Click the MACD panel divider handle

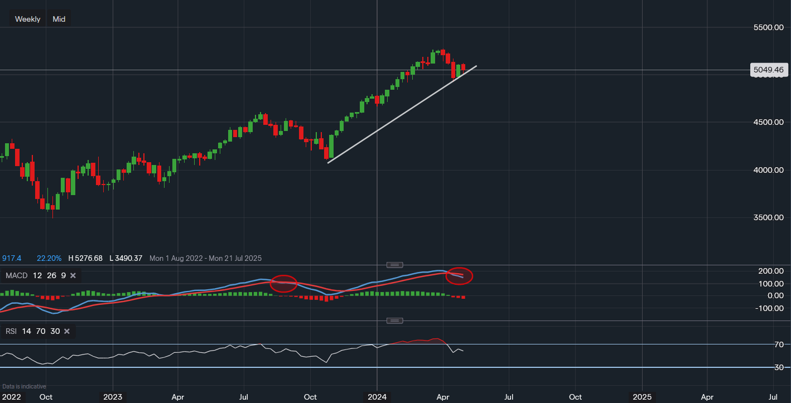[x=395, y=265]
